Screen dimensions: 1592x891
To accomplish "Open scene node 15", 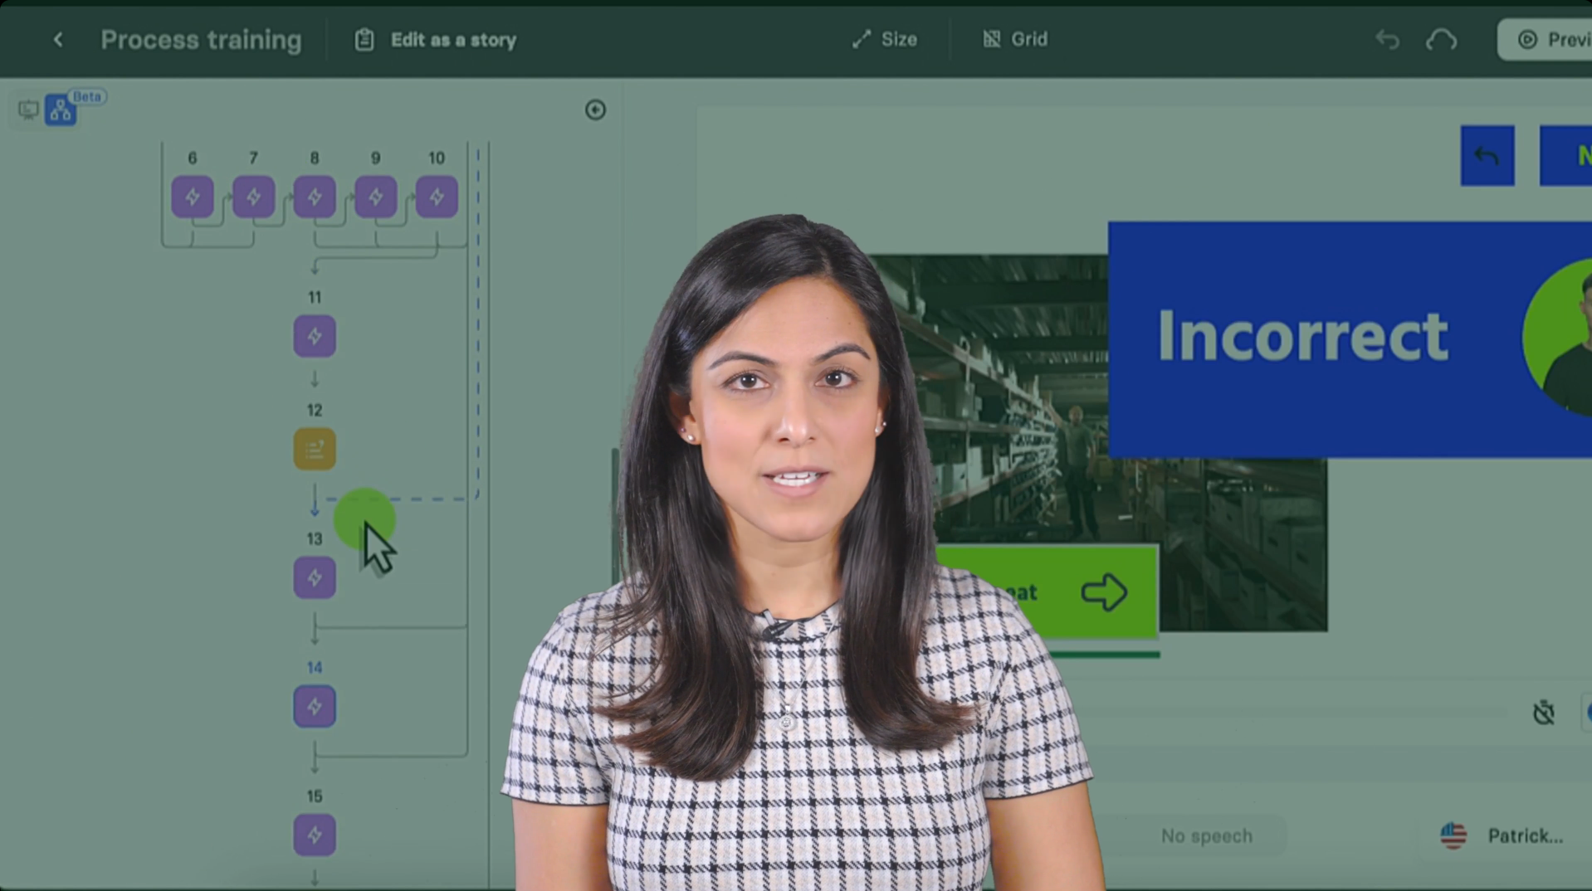I will pyautogui.click(x=315, y=835).
